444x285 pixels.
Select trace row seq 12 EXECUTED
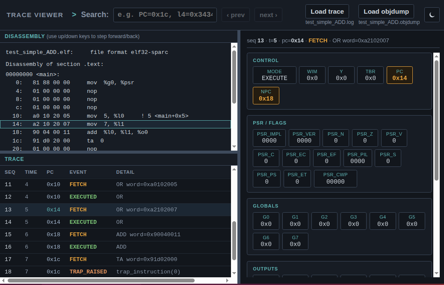tap(115, 197)
